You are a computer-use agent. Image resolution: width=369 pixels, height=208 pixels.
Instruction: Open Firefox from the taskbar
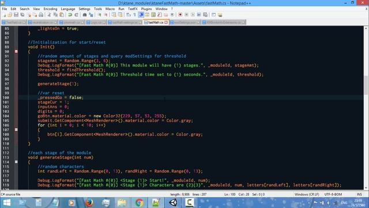[x=89, y=203]
